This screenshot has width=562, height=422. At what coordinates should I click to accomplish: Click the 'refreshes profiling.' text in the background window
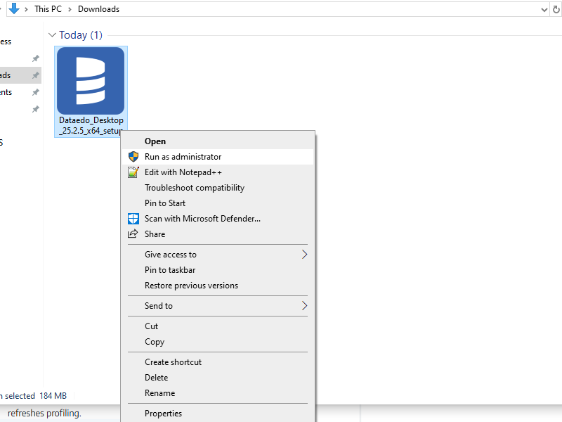tap(44, 414)
